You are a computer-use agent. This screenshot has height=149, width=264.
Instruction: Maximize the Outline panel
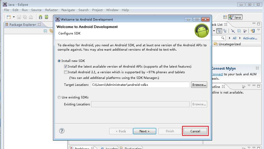pyautogui.click(x=259, y=86)
